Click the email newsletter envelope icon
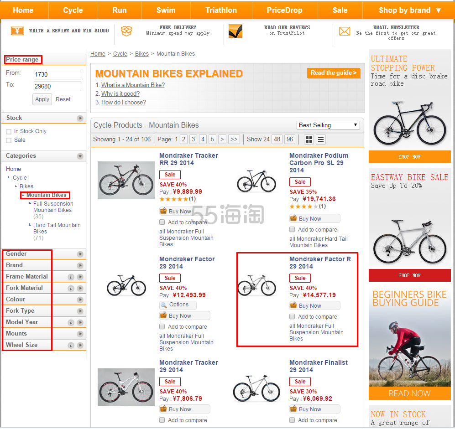Screen dimensions: 455x429 (x=345, y=31)
